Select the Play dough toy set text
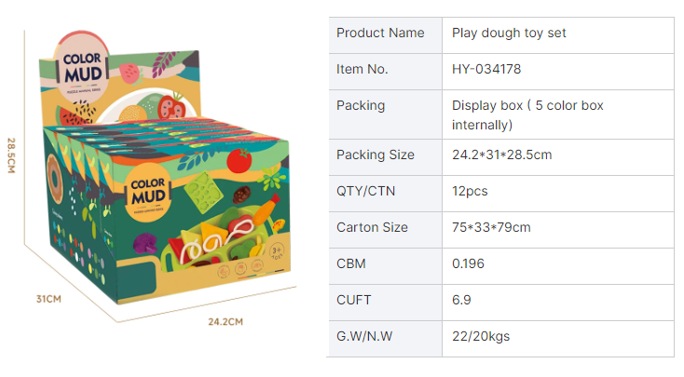Viewport: 684px width, 377px height. (509, 34)
